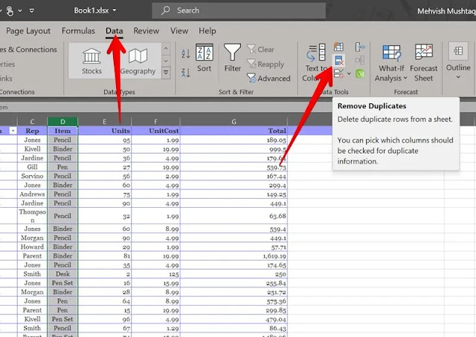The image size is (476, 337).
Task: Select the 125 unit cost cell
Action: 155,274
